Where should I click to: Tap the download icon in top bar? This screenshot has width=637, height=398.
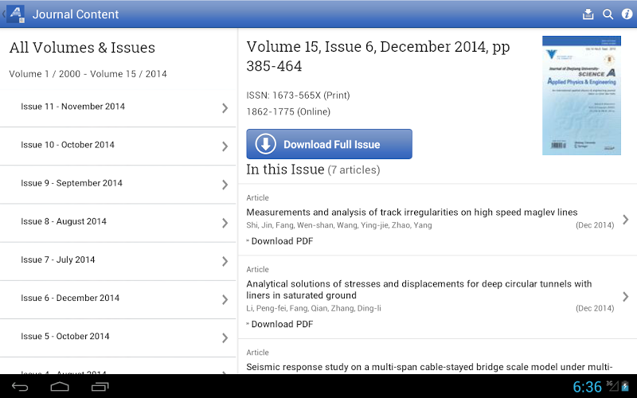[588, 14]
